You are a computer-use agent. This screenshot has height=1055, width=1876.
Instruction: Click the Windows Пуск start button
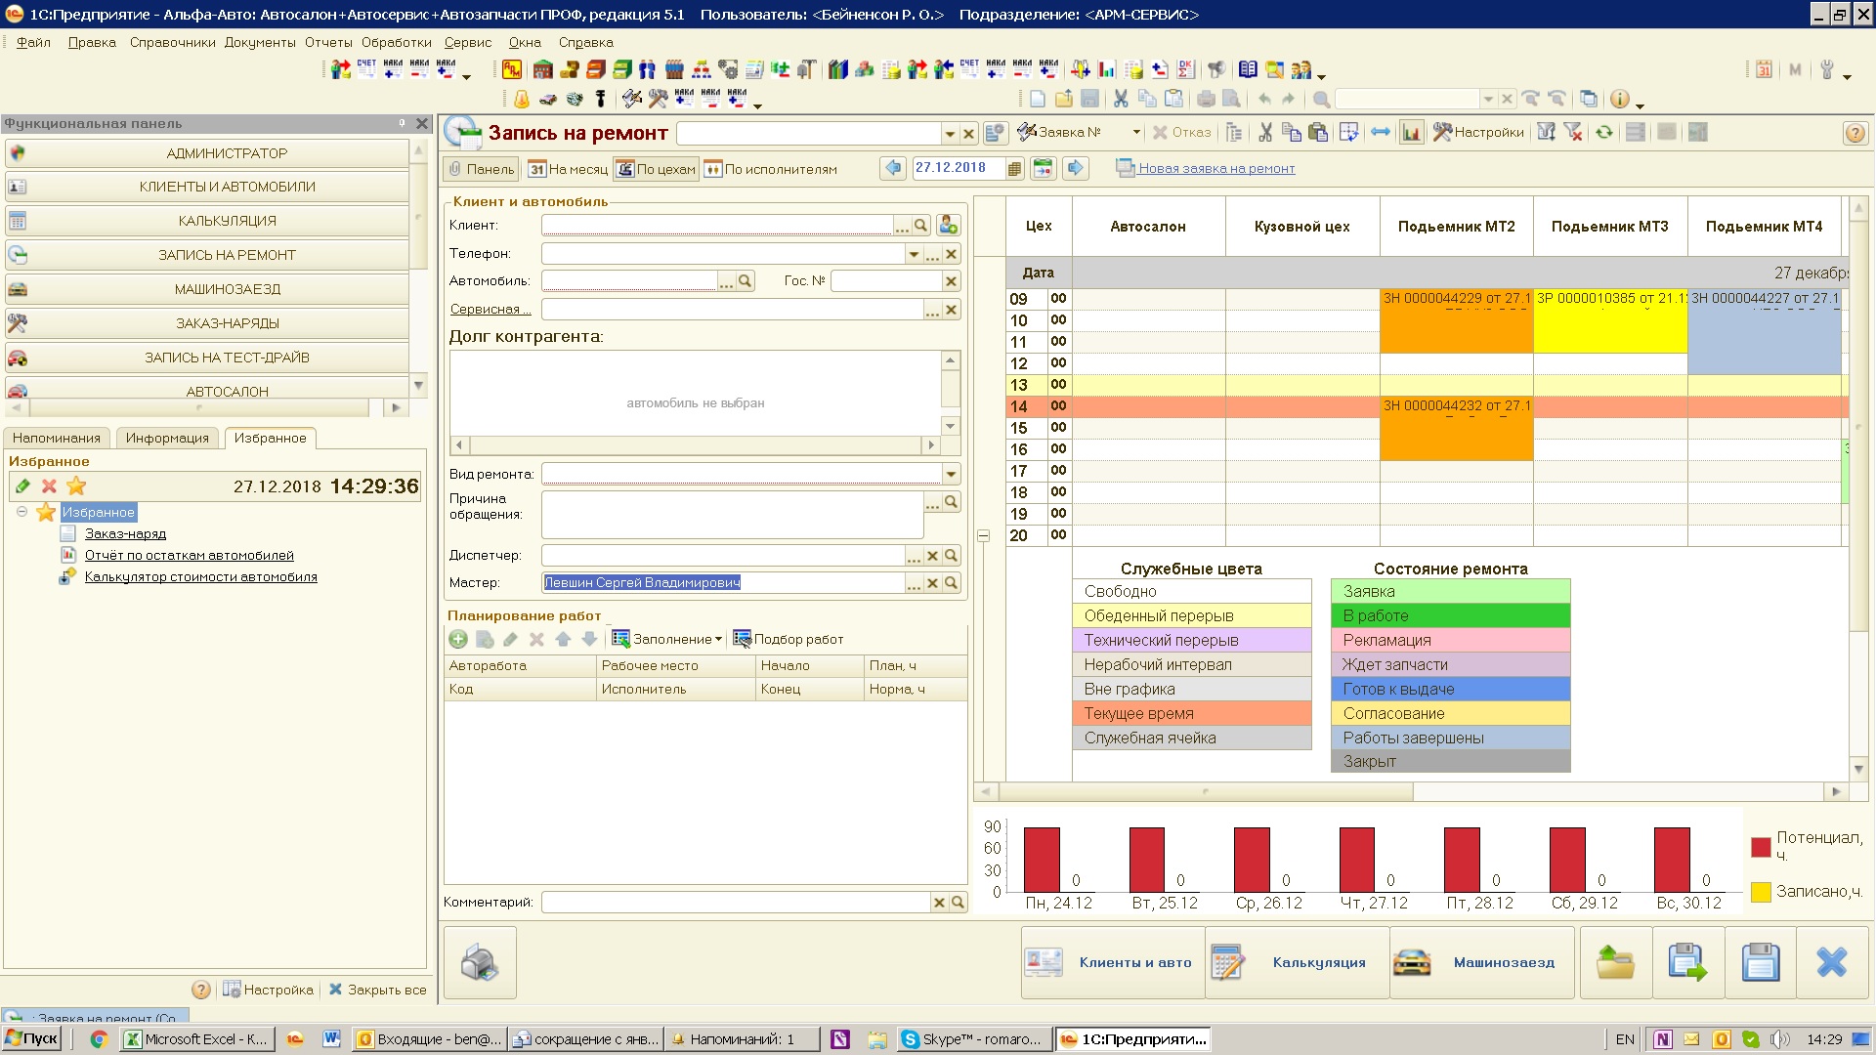click(32, 1039)
